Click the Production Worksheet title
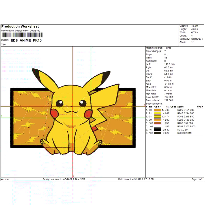This screenshot has width=205, height=205. click(x=20, y=26)
